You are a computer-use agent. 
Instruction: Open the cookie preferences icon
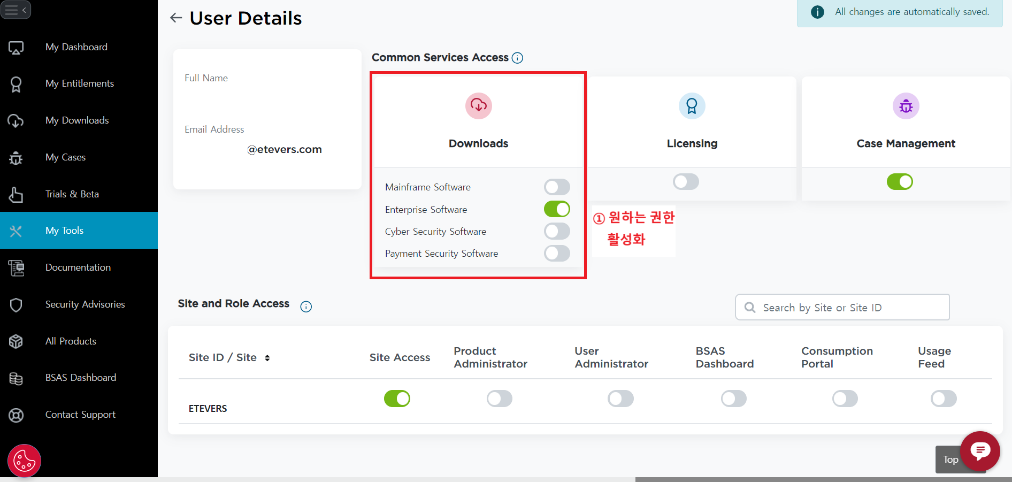point(24,461)
